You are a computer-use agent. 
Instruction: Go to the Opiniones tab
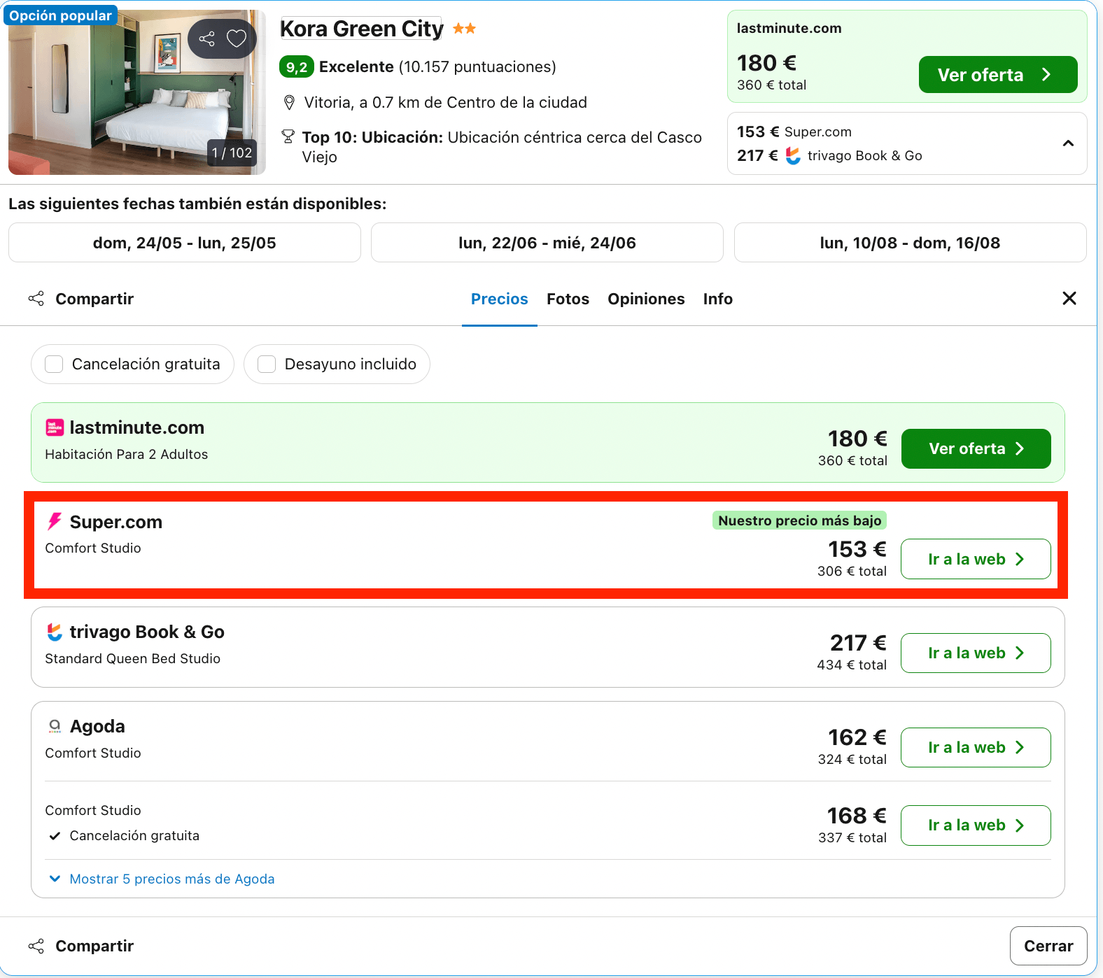[x=646, y=299]
